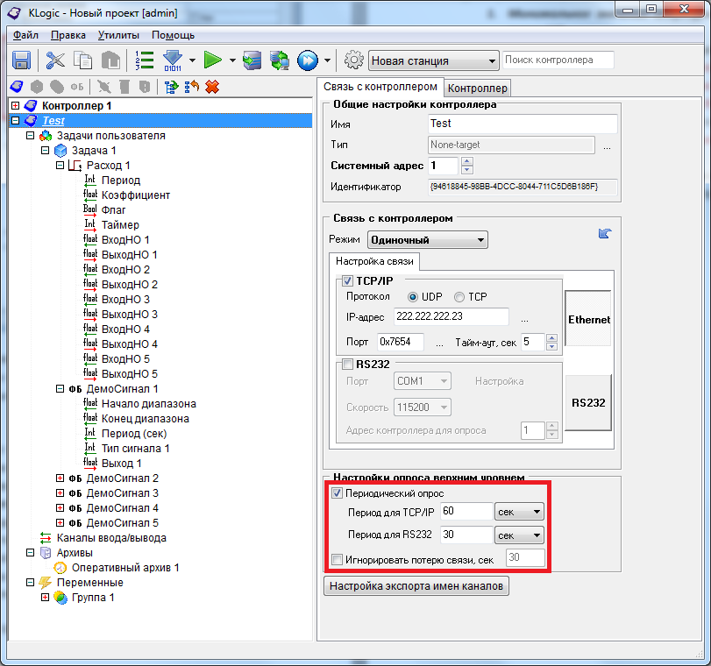Click the Настройка экспорта имен каналов button
This screenshot has width=711, height=666.
(x=416, y=586)
